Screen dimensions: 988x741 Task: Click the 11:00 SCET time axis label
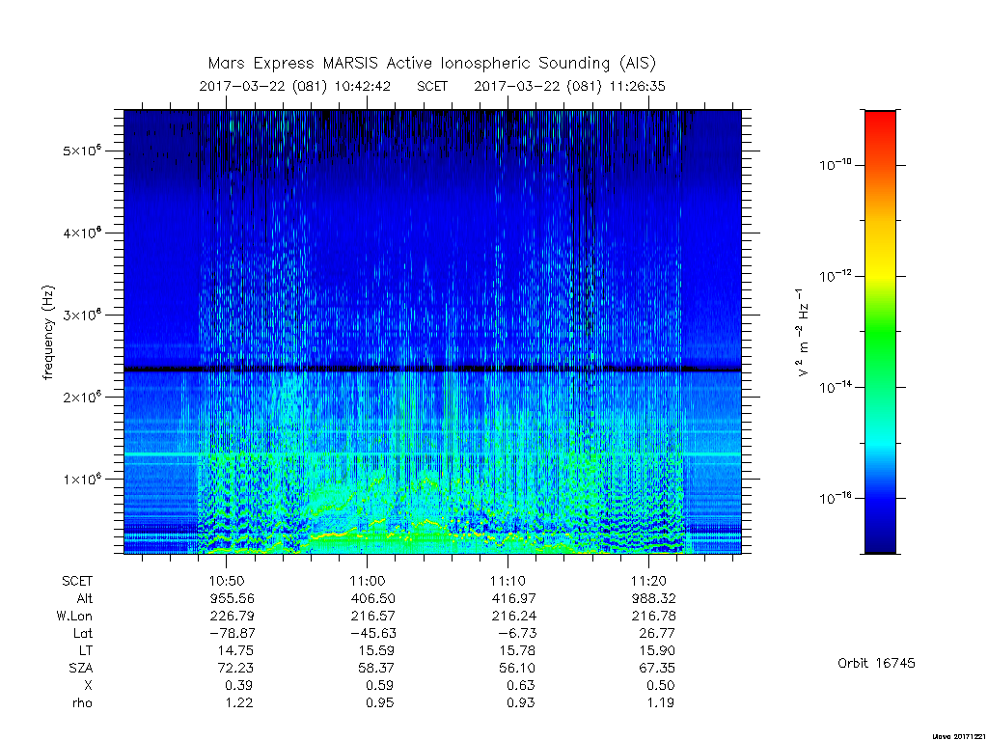click(368, 581)
